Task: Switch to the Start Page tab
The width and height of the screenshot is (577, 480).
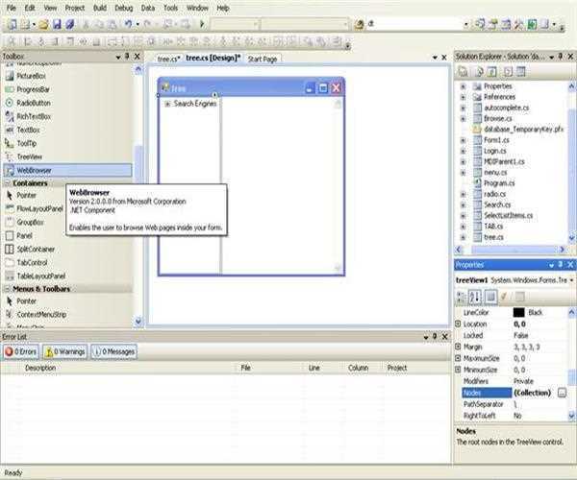Action: point(263,59)
